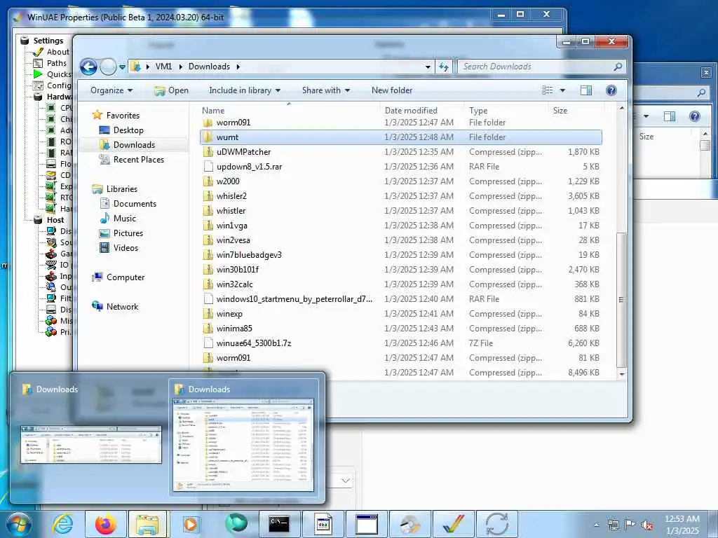Open Pictures library

tap(128, 233)
